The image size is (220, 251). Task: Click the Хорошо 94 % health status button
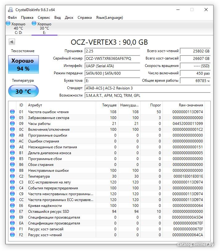23,64
